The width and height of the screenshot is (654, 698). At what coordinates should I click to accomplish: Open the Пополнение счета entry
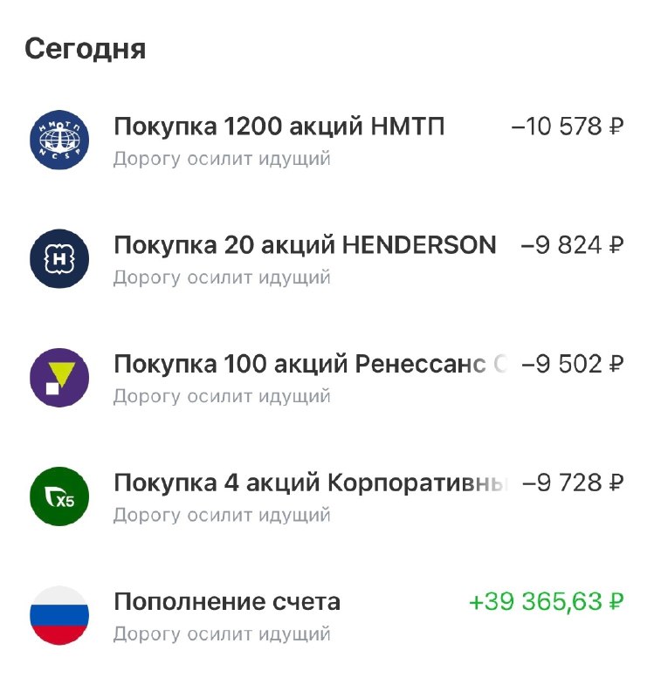coord(227,602)
